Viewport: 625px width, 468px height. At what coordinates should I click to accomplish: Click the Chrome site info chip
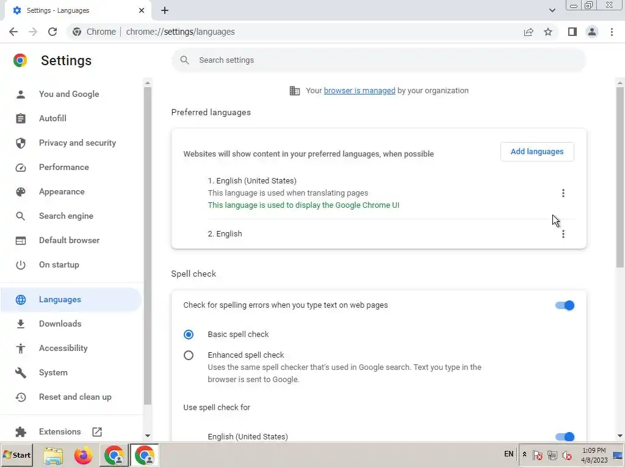tap(94, 32)
